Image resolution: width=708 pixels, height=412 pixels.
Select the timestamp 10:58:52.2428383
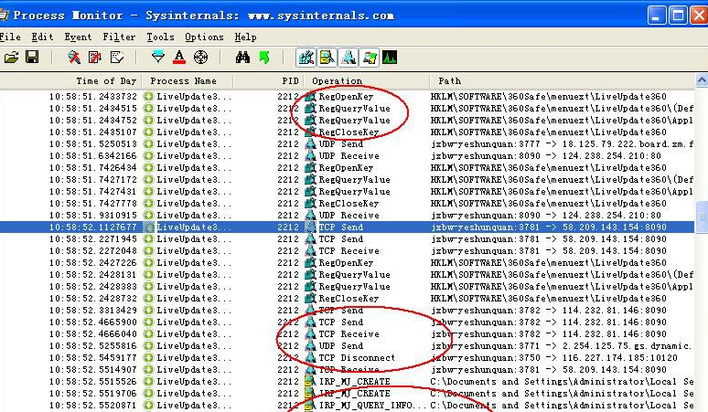point(93,287)
